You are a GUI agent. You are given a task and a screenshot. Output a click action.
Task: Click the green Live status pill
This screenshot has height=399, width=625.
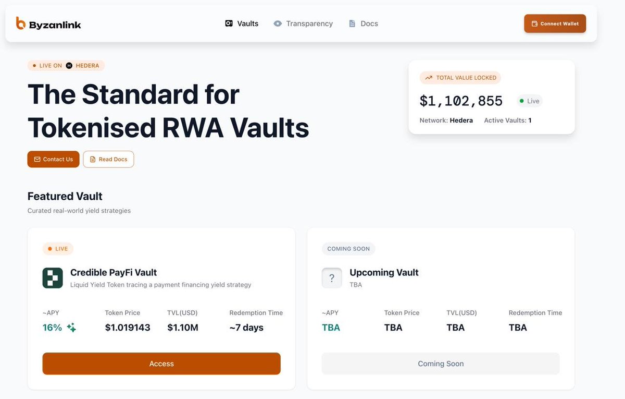click(x=529, y=101)
